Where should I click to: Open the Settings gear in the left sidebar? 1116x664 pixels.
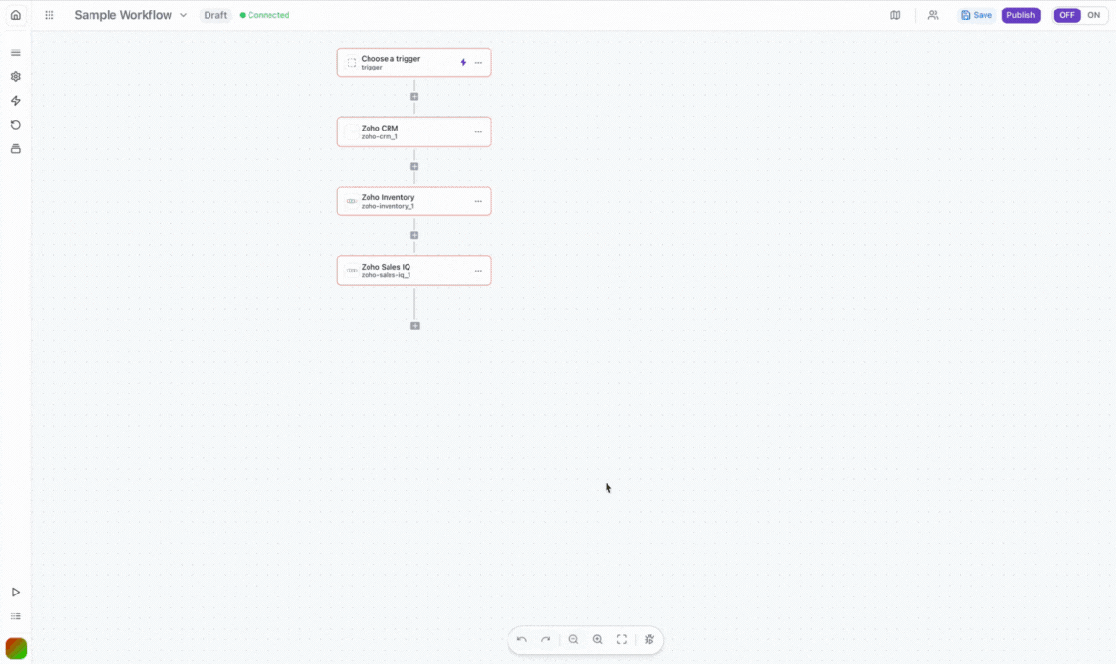click(15, 76)
